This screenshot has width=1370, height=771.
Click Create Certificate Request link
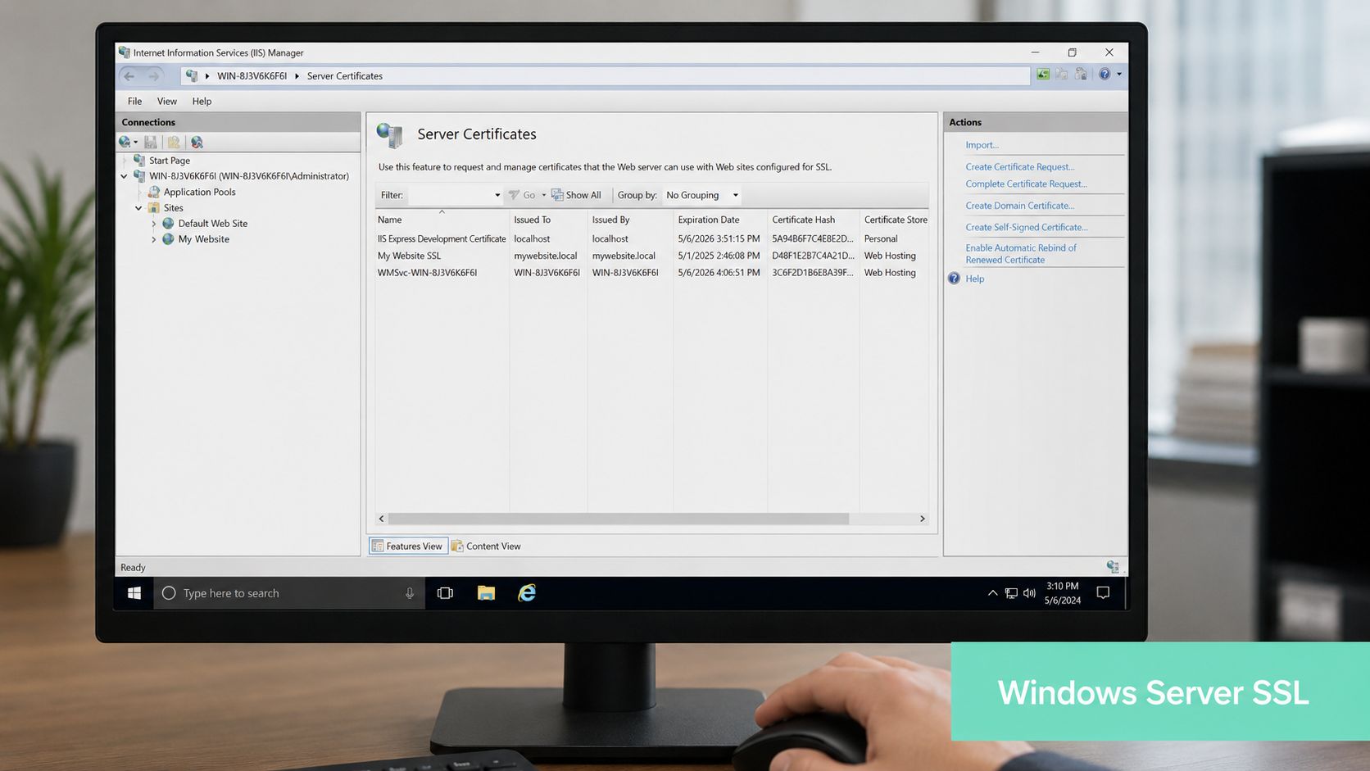click(x=1019, y=167)
